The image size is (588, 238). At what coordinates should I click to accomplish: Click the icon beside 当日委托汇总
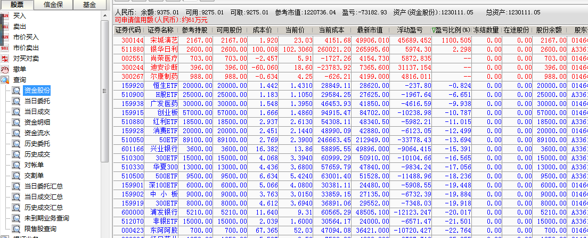tap(16, 186)
